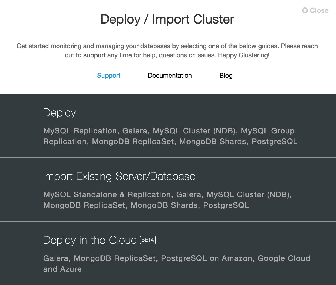The height and width of the screenshot is (285, 336).
Task: Click the BETA badge next to Deploy in the Cloud
Action: pos(148,240)
